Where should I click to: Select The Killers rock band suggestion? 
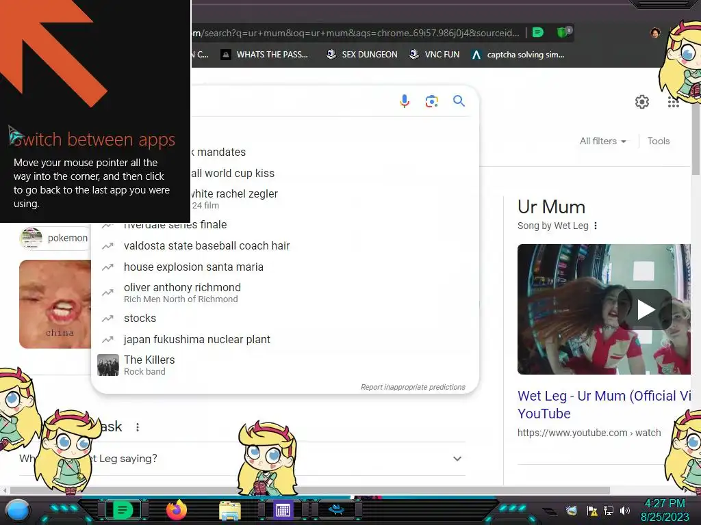[x=285, y=365]
